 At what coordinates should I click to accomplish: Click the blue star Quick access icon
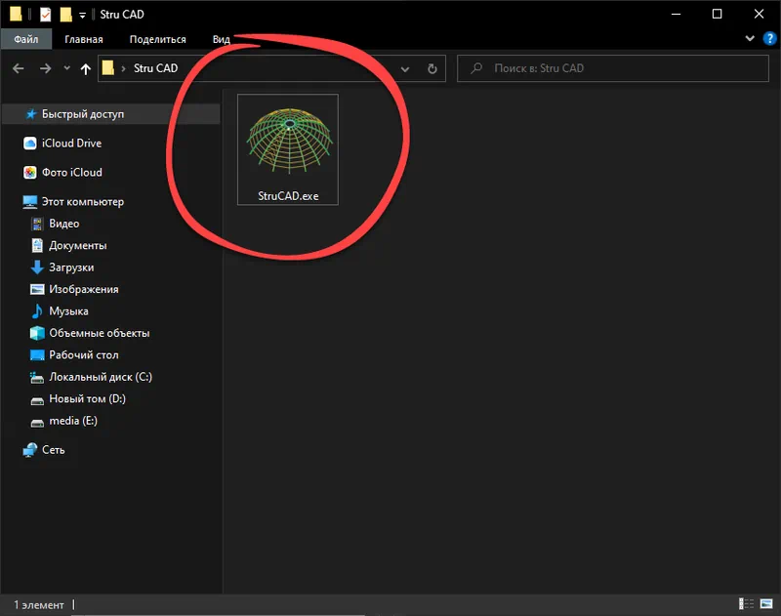pos(31,114)
